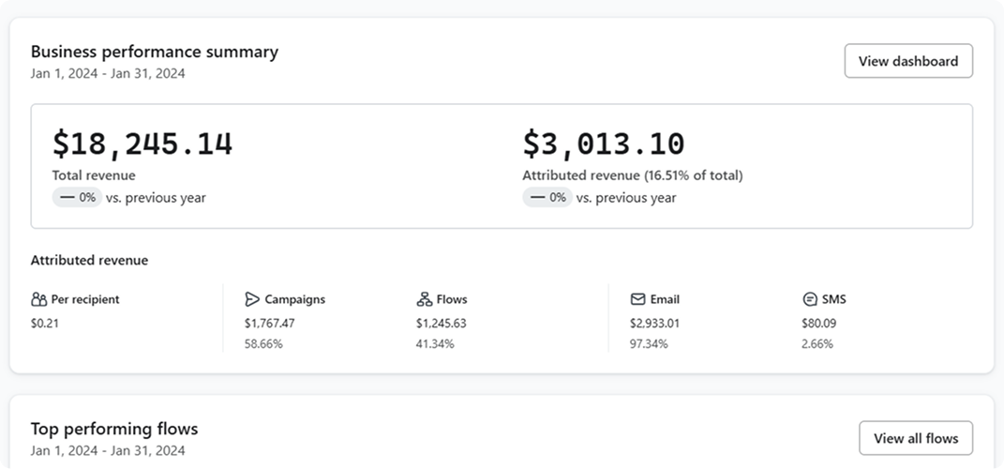Image resolution: width=1004 pixels, height=469 pixels.
Task: Click the SMS percentage 2.66%
Action: pos(817,343)
